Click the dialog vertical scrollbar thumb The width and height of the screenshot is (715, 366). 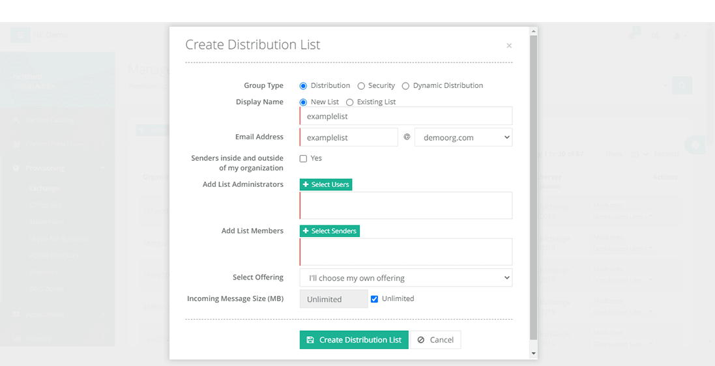point(534,187)
